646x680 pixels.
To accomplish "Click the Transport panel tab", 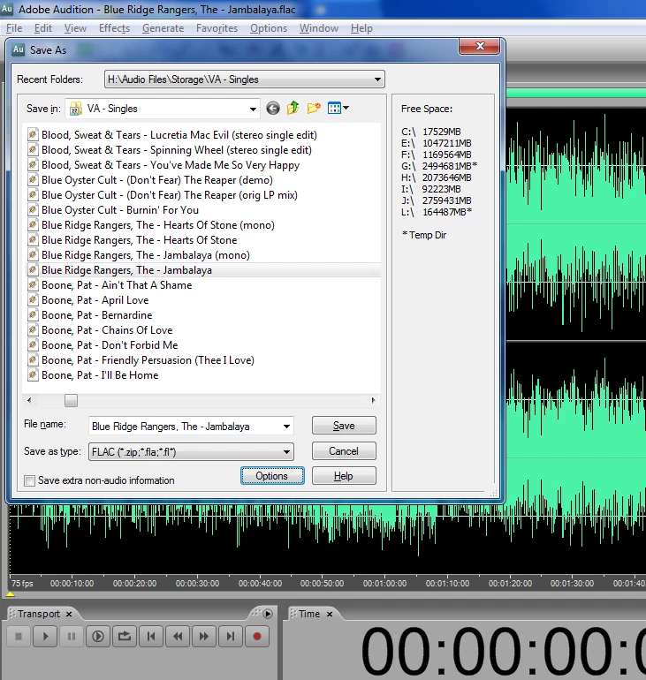I will point(39,614).
